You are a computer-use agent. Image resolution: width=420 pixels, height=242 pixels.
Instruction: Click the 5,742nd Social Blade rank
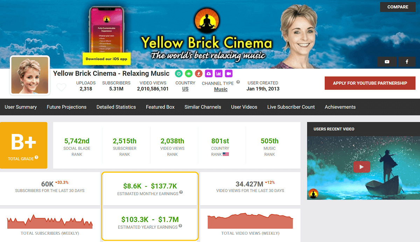coord(77,141)
